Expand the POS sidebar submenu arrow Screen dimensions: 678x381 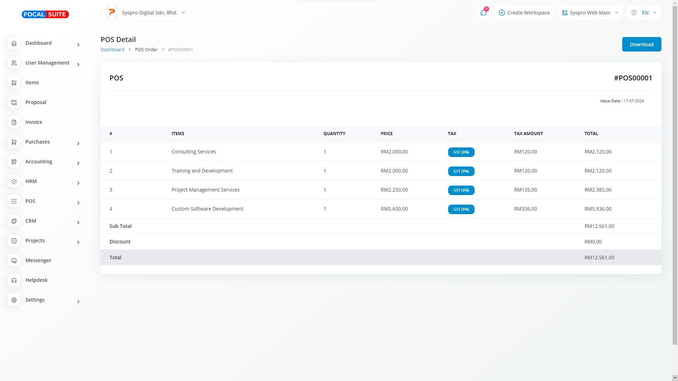pyautogui.click(x=78, y=203)
